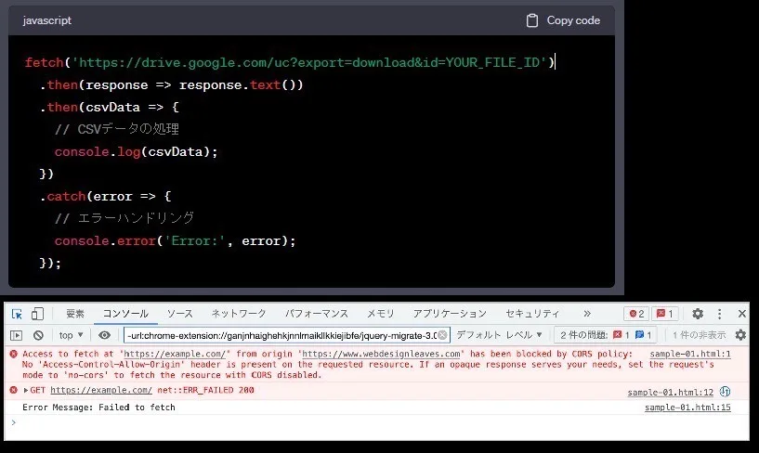
Task: Clear console with the block icon
Action: point(38,335)
